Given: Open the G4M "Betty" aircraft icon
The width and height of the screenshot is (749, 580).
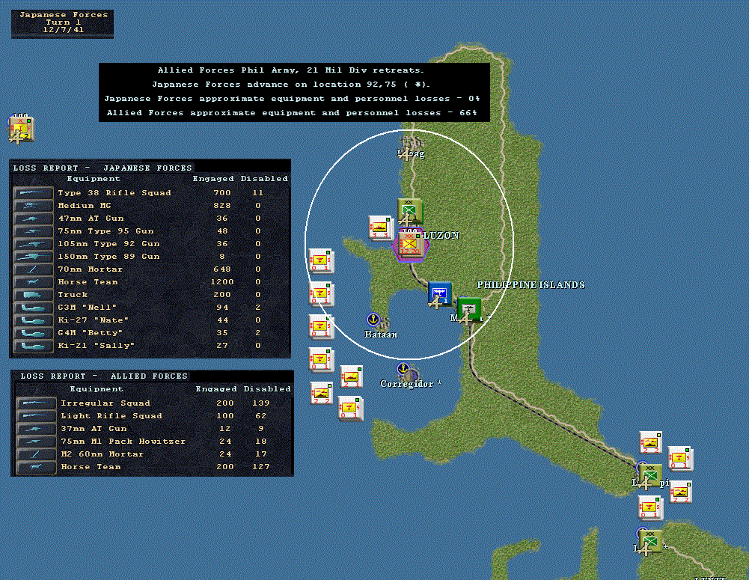Looking at the screenshot, I should click(x=34, y=333).
